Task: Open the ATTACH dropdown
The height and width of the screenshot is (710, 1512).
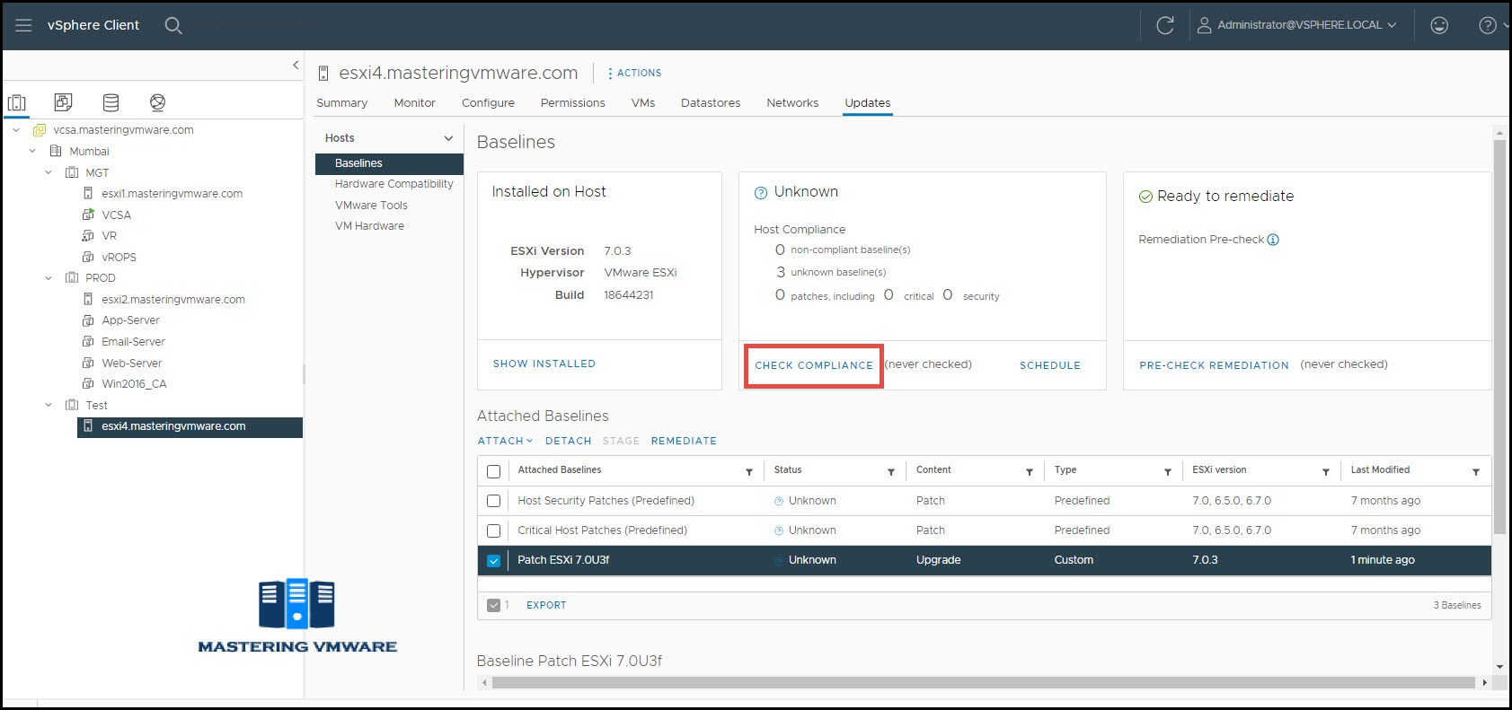Action: [x=505, y=441]
